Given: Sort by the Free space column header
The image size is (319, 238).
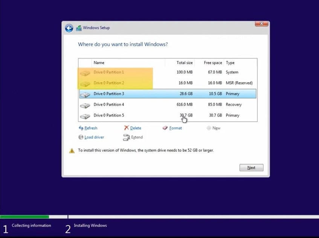Looking at the screenshot, I should [209, 63].
